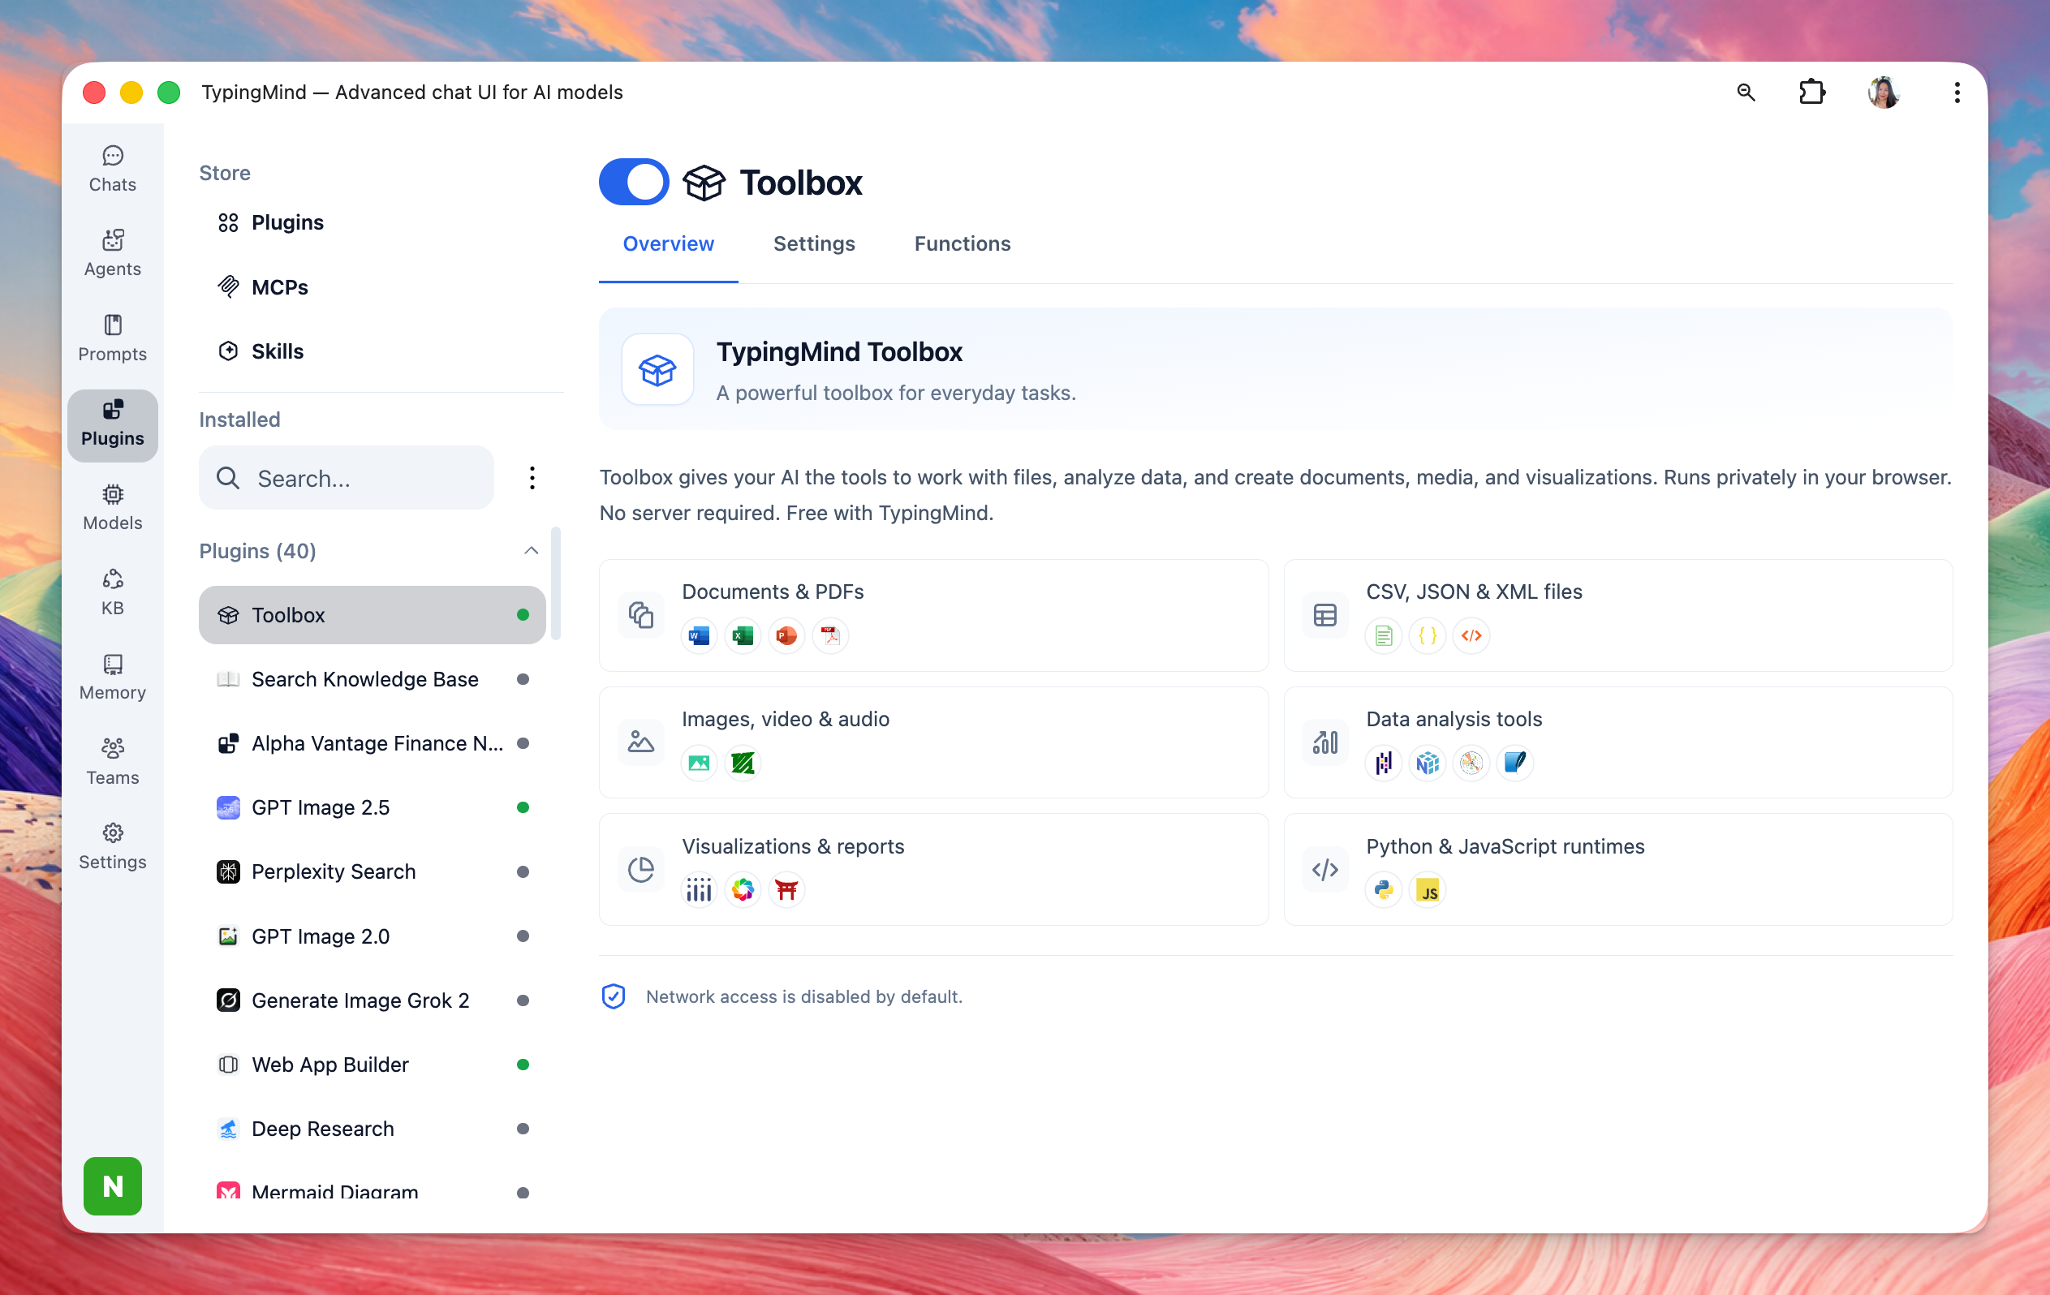This screenshot has width=2050, height=1295.
Task: Click the installed plugins Search field
Action: pos(347,479)
